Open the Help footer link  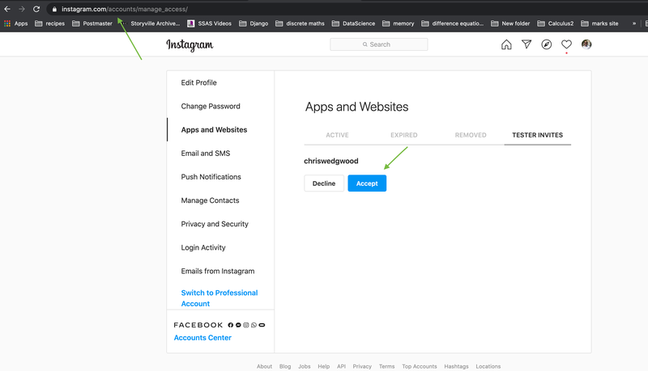323,366
